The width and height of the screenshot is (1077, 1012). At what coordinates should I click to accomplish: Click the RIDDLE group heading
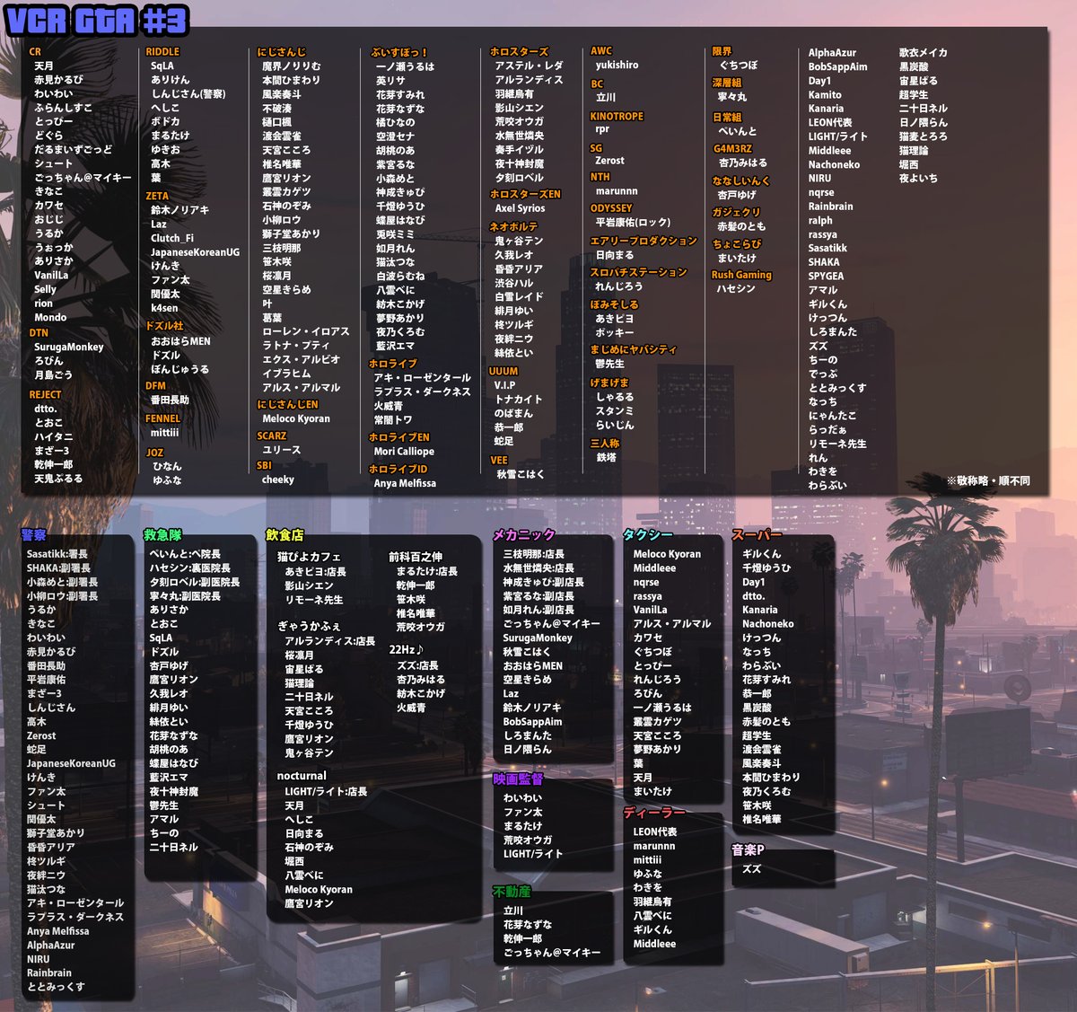point(162,52)
